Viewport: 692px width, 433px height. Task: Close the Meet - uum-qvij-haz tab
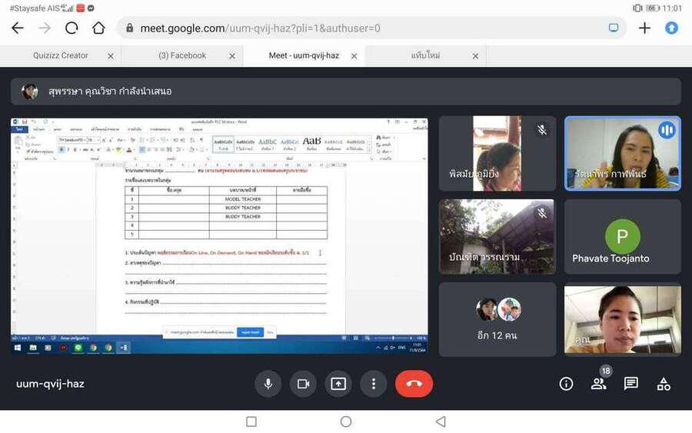point(354,56)
